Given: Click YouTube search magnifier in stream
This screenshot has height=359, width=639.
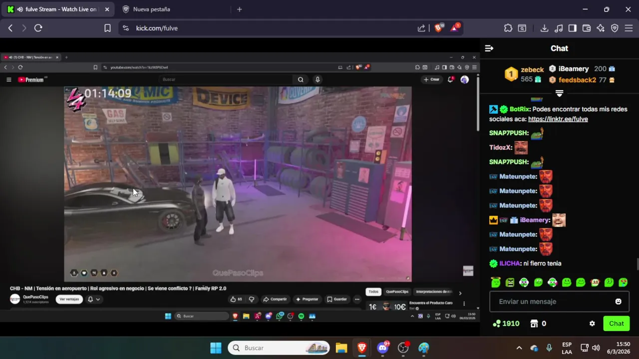Looking at the screenshot, I should [301, 79].
